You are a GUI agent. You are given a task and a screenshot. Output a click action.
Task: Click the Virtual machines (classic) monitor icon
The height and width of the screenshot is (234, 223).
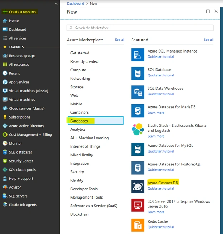[x=5, y=91]
